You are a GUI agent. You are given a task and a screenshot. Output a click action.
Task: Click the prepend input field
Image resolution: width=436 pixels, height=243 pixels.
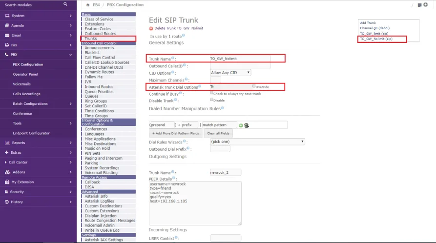pyautogui.click(x=162, y=125)
